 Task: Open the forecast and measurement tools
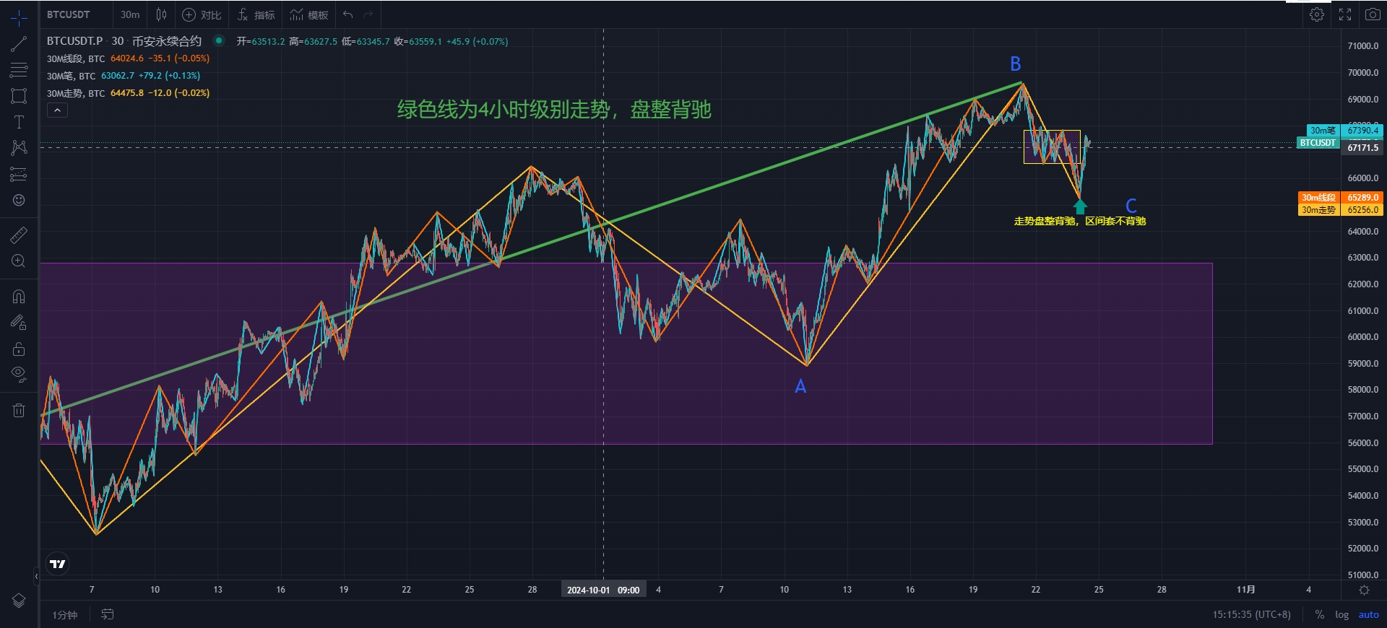[19, 174]
